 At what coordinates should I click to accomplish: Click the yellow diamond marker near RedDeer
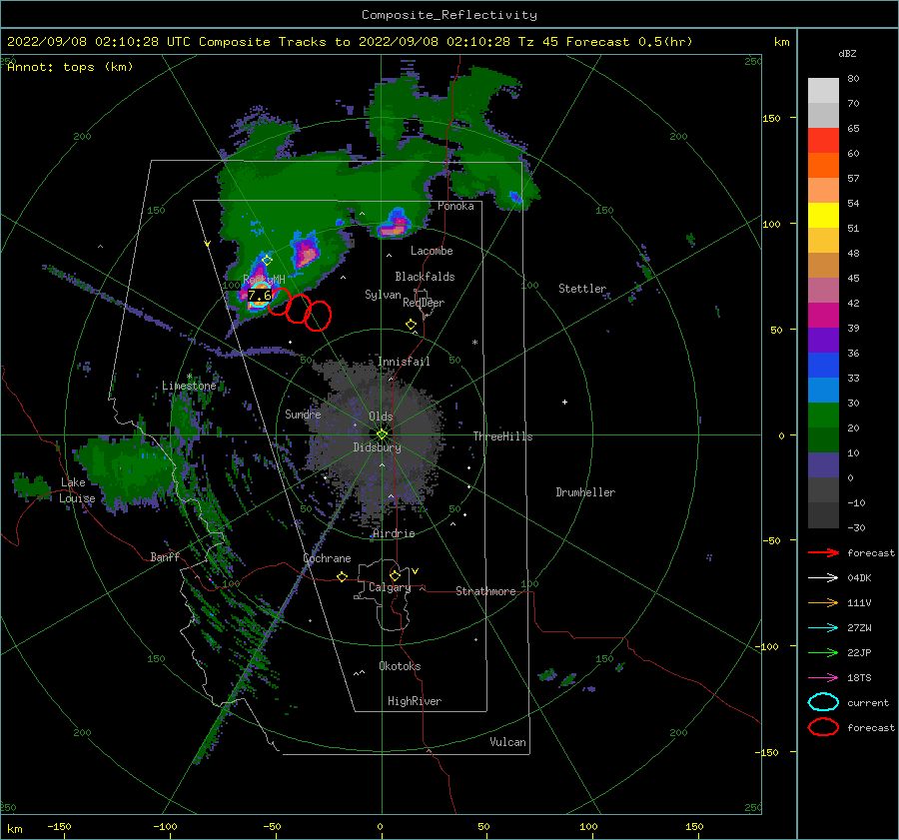tap(411, 325)
